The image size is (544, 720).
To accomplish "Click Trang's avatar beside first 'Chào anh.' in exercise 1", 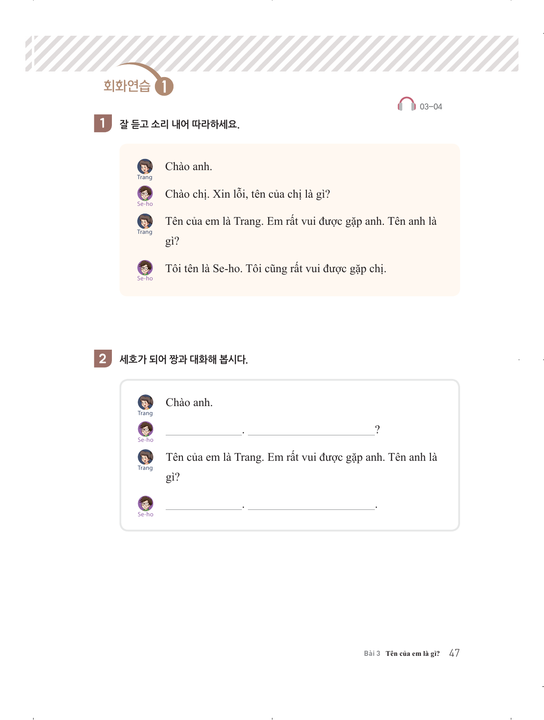I will pos(145,166).
